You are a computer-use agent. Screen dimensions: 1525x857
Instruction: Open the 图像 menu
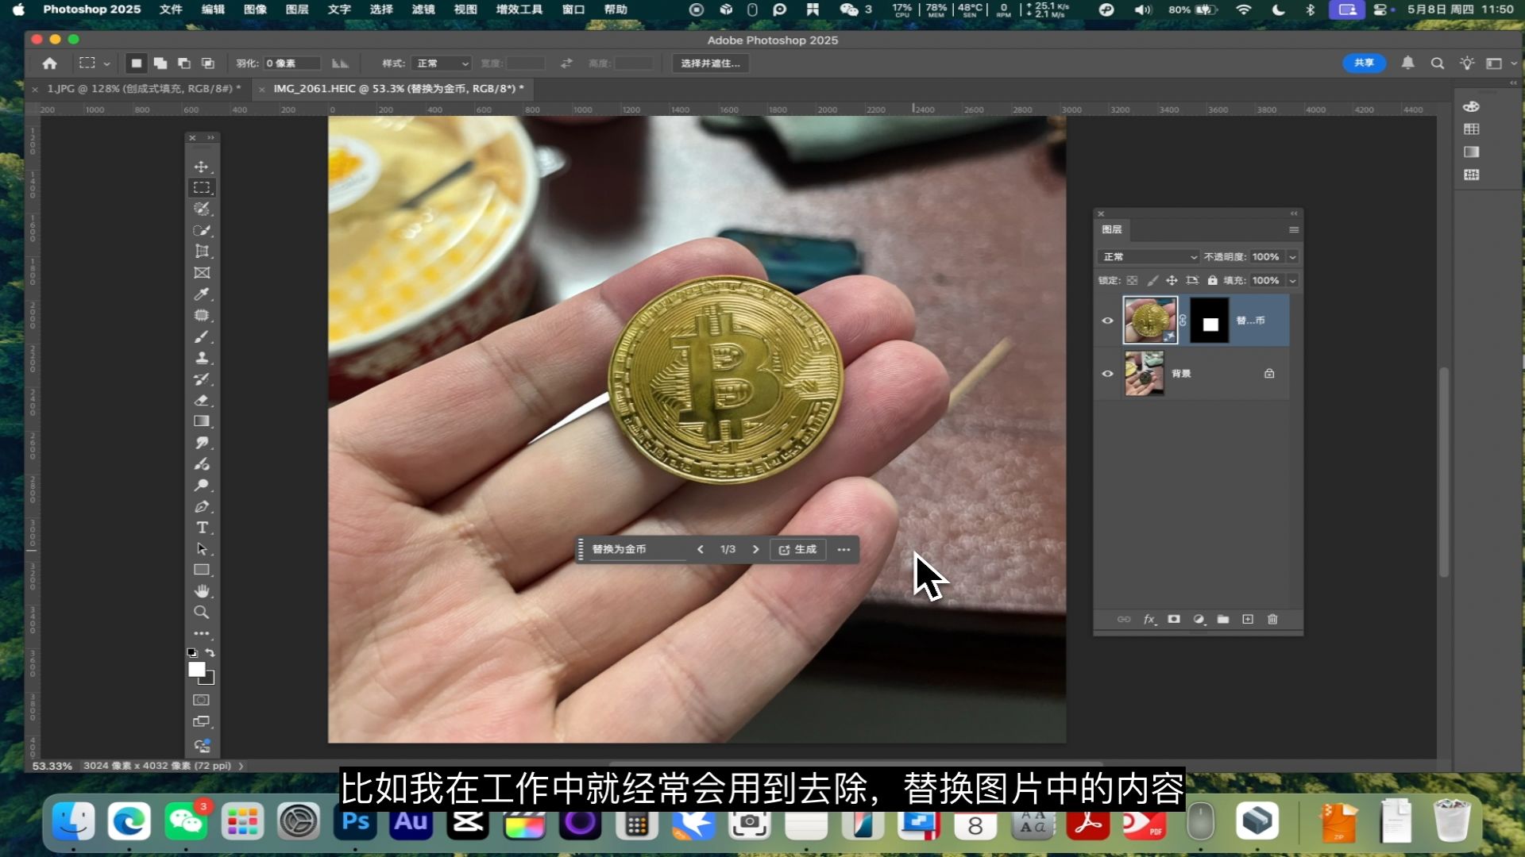pos(255,10)
